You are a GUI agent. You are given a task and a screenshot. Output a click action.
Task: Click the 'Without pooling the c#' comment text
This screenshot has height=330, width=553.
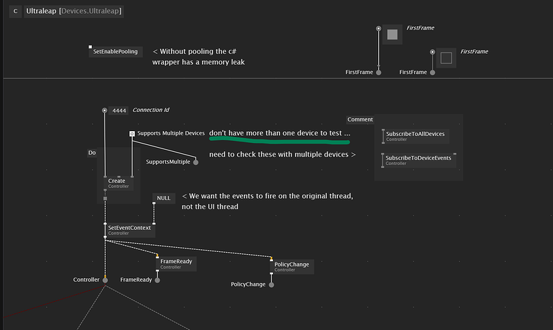198,57
